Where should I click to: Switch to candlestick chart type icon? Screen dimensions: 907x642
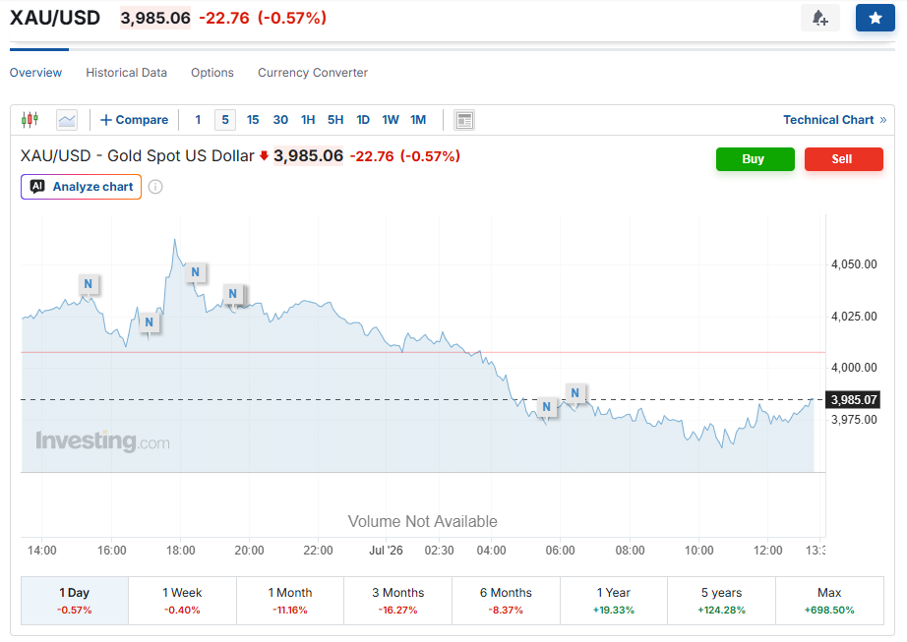click(30, 120)
